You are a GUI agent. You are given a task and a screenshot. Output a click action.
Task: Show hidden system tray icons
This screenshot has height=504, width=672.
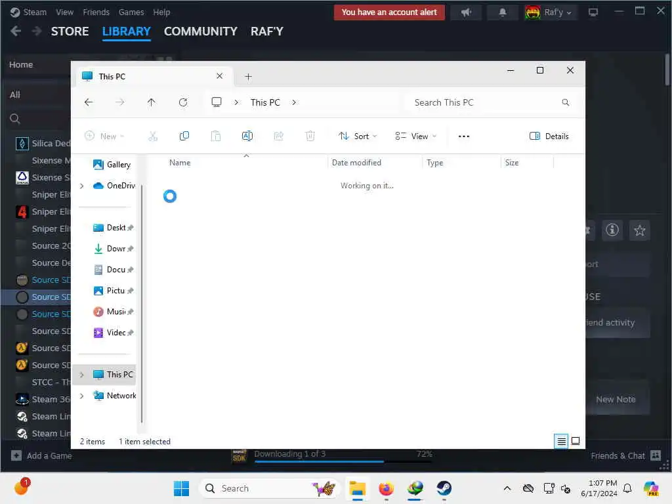pos(507,488)
